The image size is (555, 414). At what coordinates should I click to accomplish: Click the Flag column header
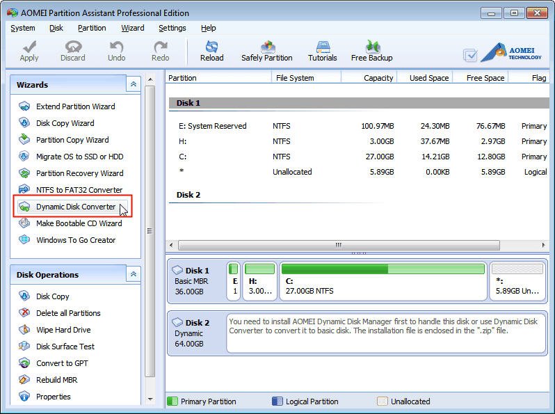[x=529, y=78]
